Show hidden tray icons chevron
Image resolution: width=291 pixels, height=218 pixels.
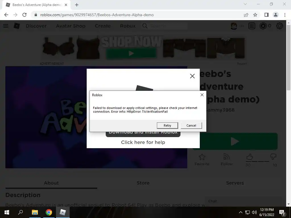[240, 212]
